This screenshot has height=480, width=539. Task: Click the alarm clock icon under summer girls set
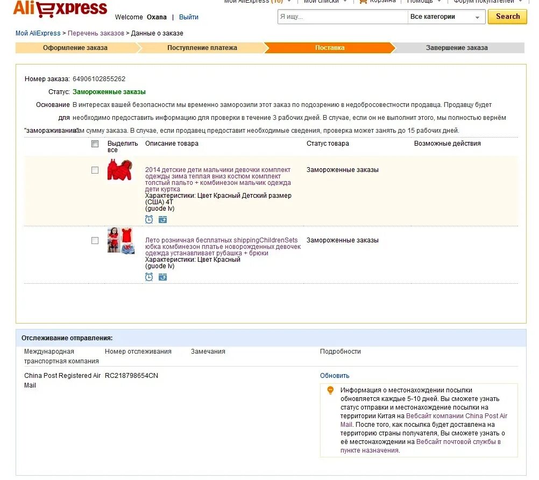tap(149, 277)
